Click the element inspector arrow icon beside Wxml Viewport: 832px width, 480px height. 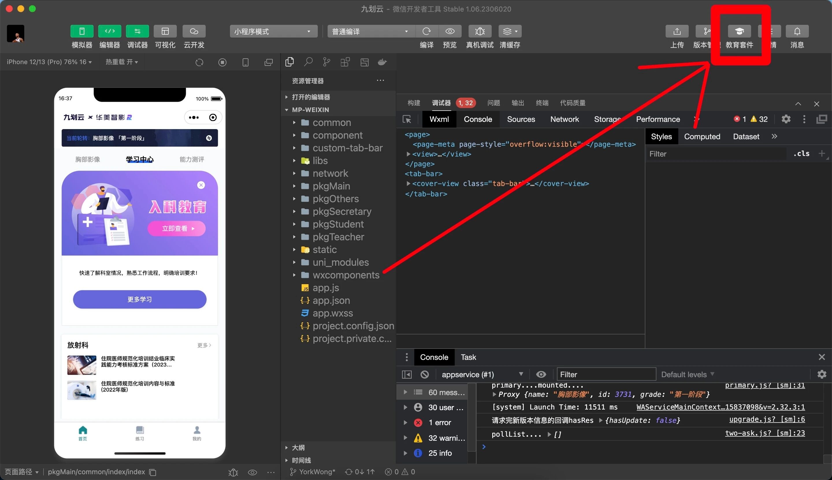[407, 119]
